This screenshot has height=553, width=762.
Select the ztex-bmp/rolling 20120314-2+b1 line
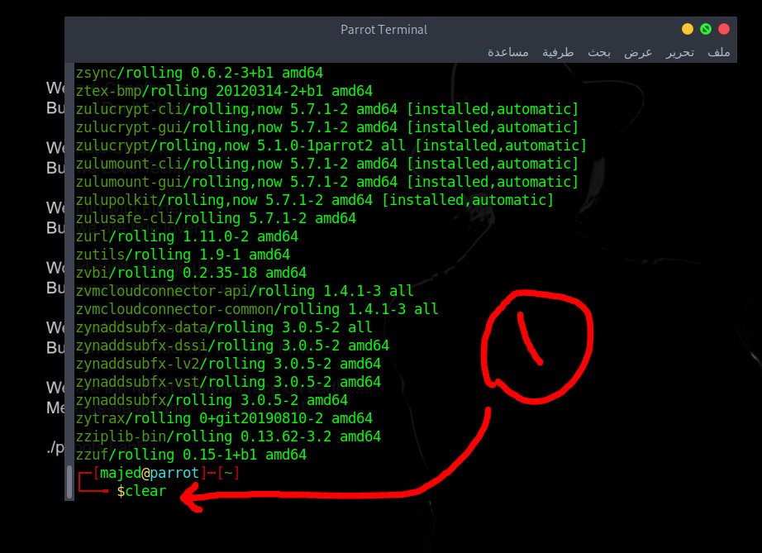224,91
